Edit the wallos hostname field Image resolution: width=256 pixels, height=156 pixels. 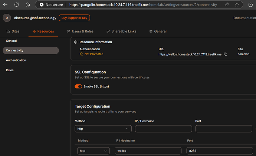(x=148, y=151)
